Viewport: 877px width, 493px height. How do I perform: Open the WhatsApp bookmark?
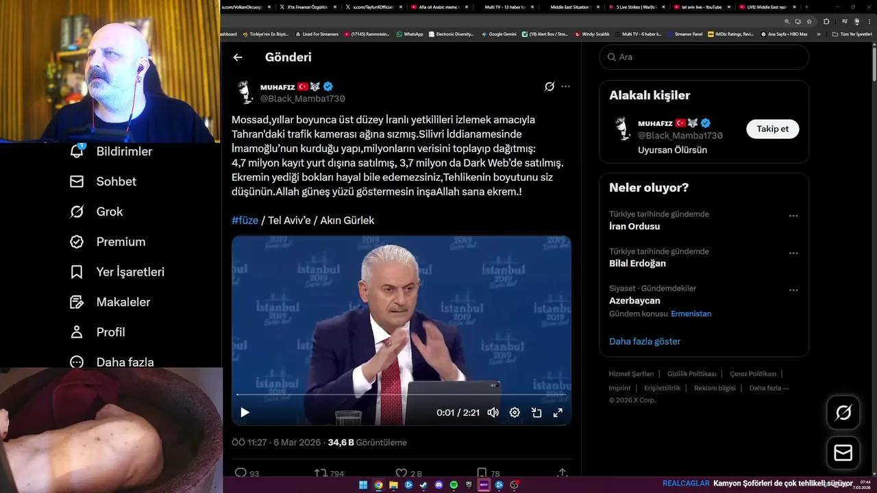[x=410, y=34]
